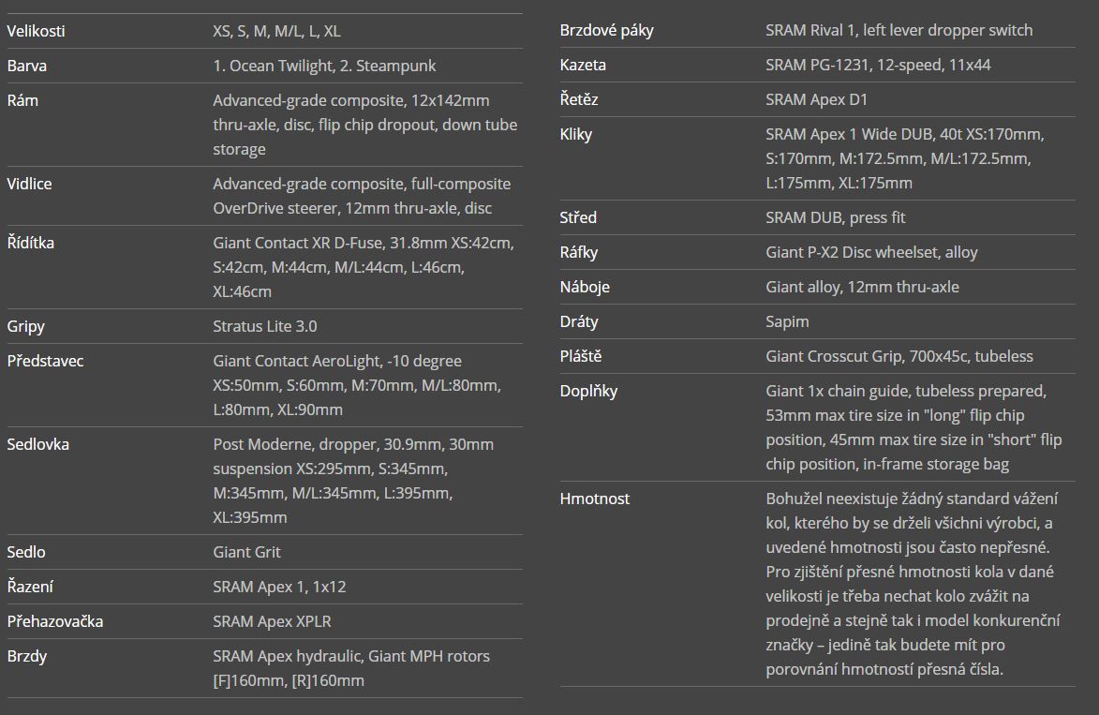
Task: Select the Sedlovka seatpost description
Action: point(353,481)
